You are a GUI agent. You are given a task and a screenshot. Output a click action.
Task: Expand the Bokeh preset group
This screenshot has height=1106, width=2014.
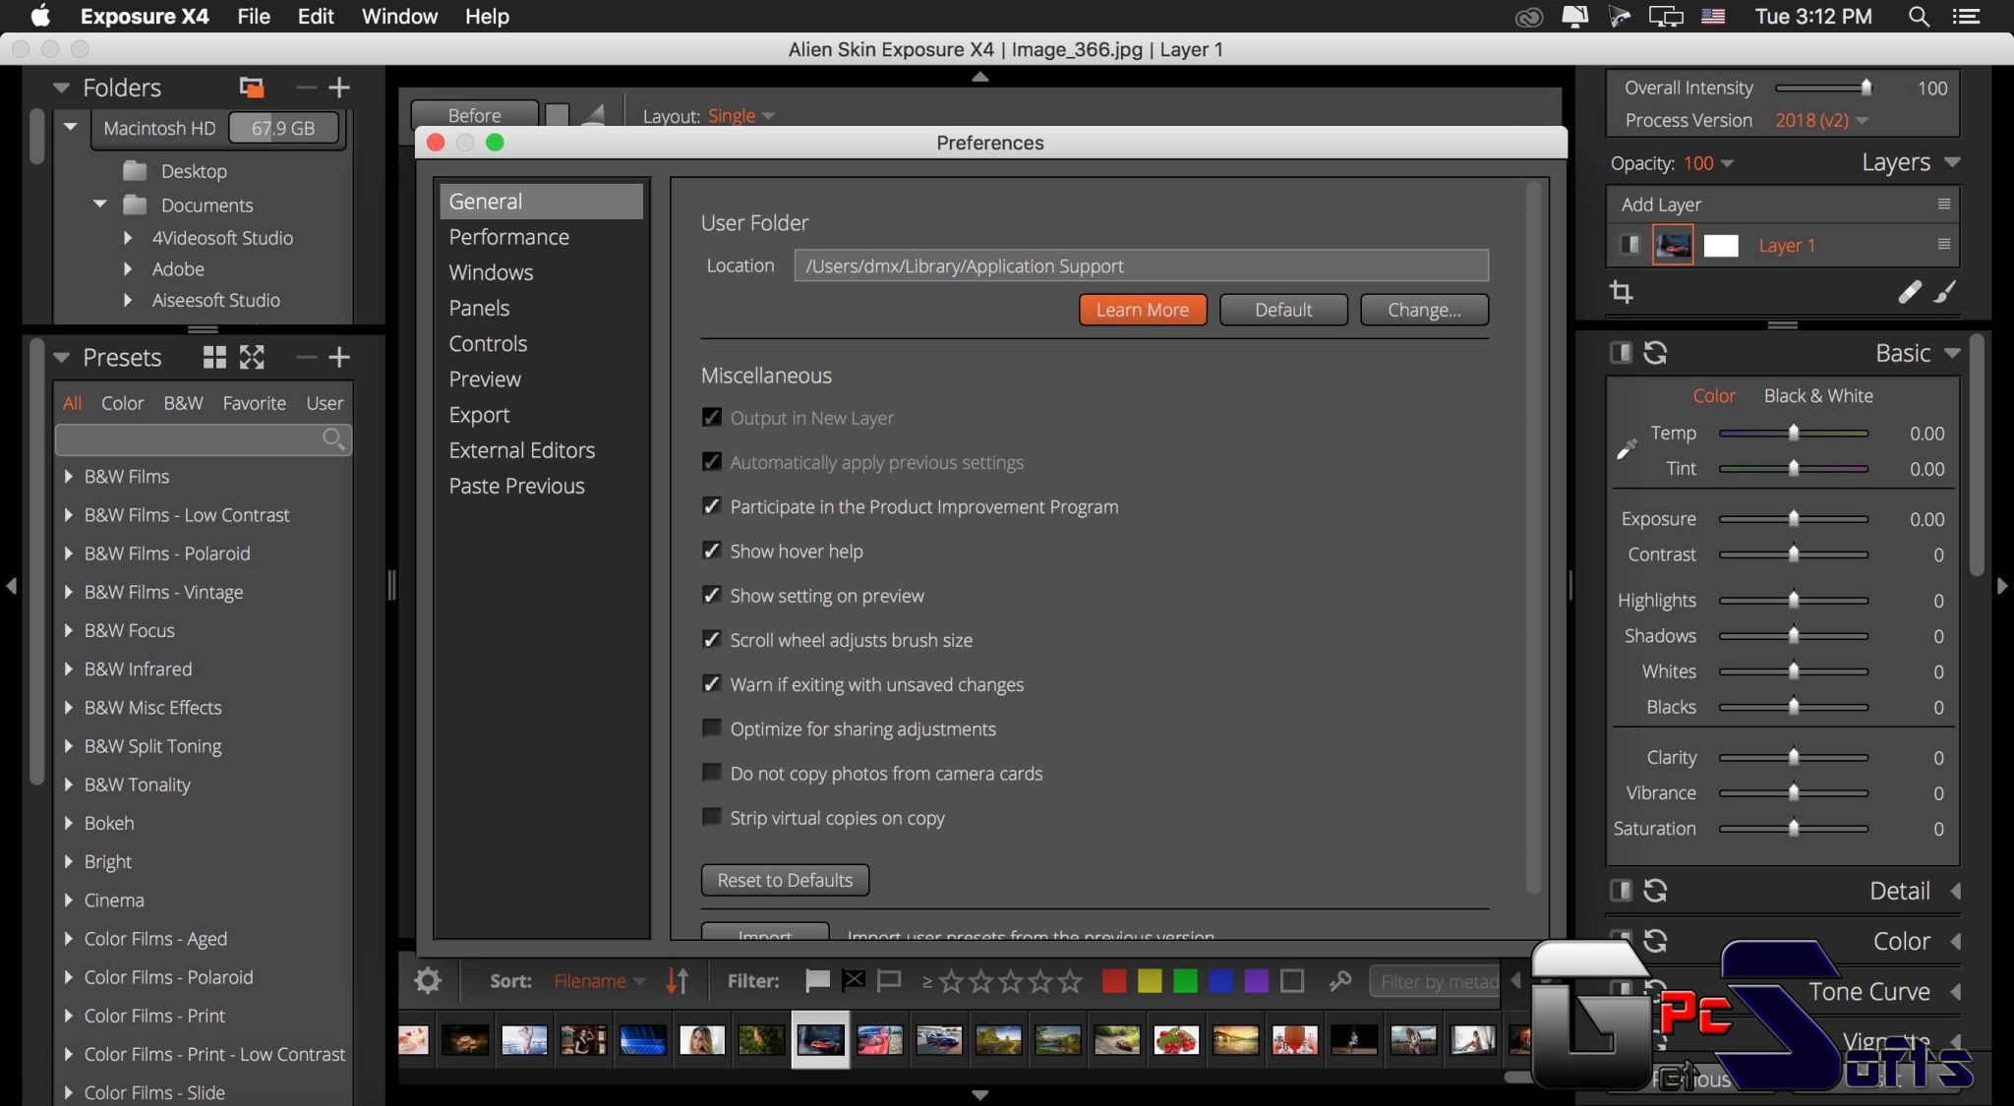coord(68,823)
